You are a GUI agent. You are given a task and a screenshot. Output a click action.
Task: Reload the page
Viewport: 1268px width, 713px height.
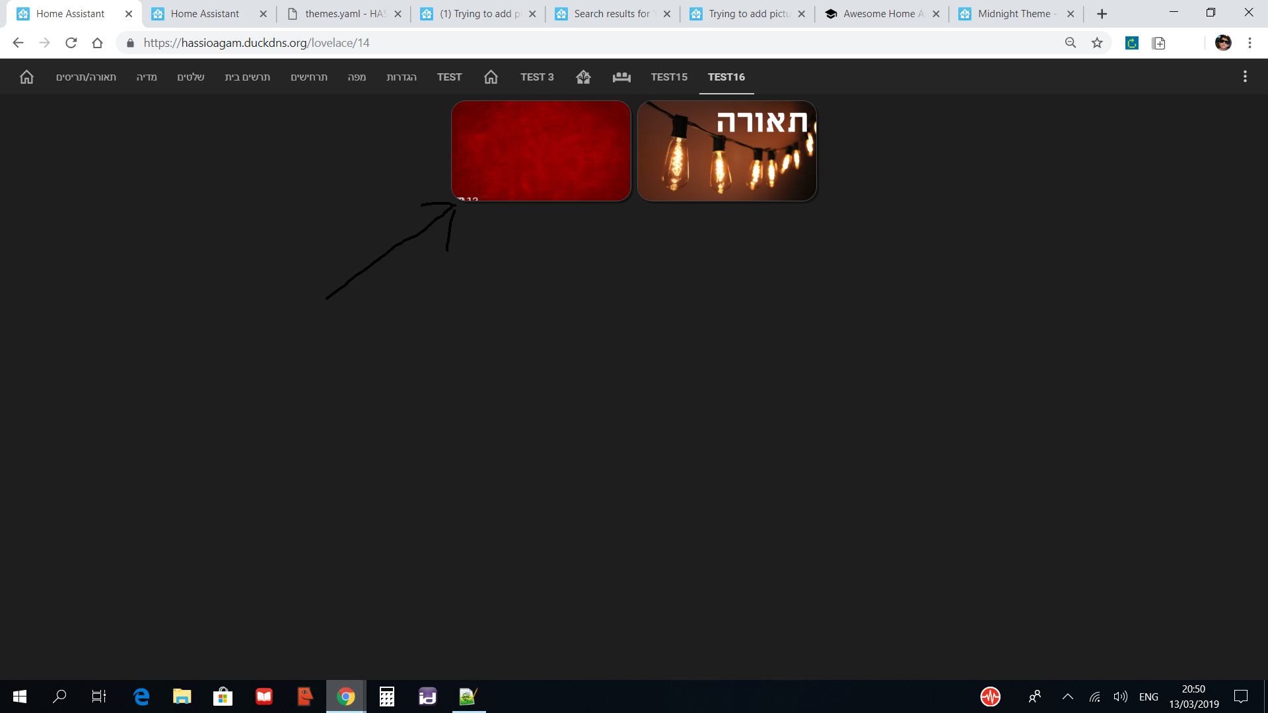71,43
